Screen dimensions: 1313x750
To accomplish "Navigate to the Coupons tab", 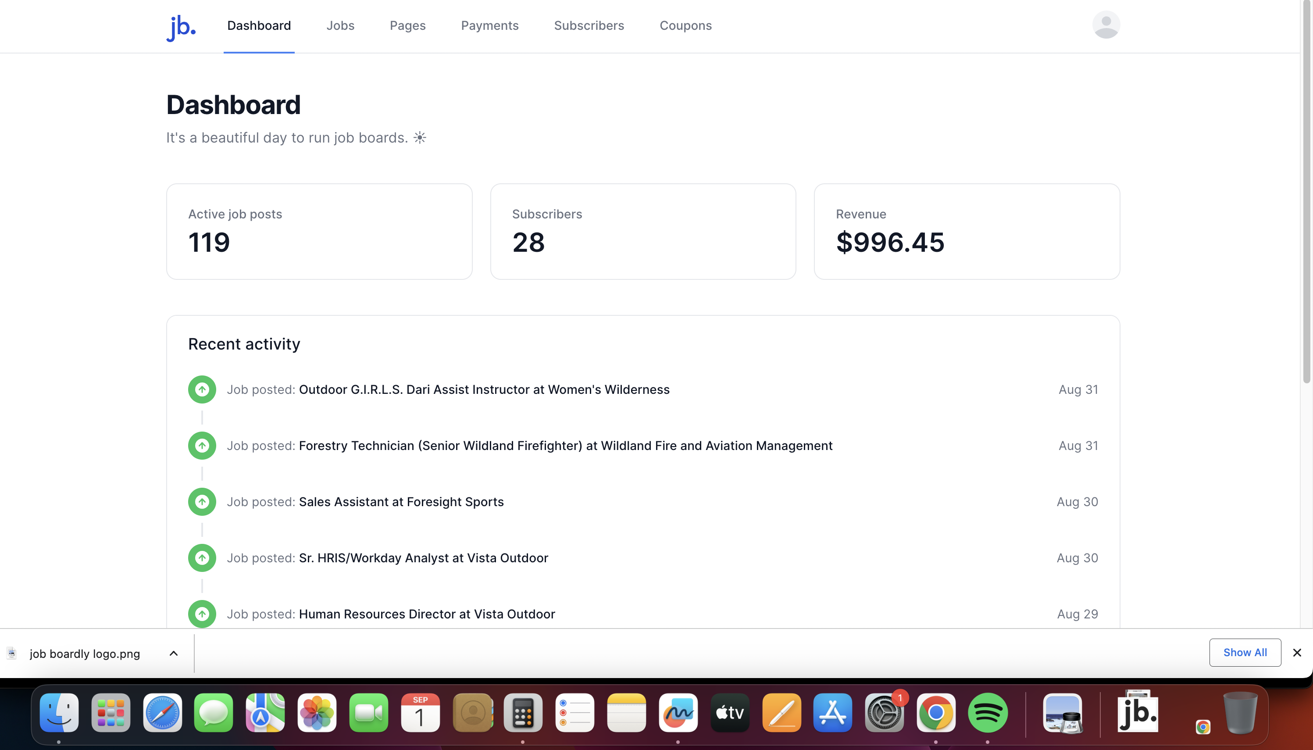I will [685, 26].
